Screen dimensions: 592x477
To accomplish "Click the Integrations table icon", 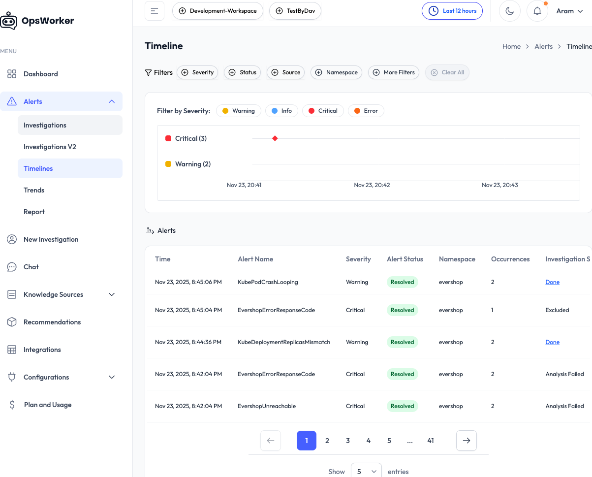I will point(12,350).
